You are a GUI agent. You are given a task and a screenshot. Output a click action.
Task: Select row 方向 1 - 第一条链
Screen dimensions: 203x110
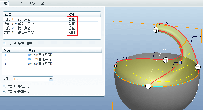coord(51,19)
